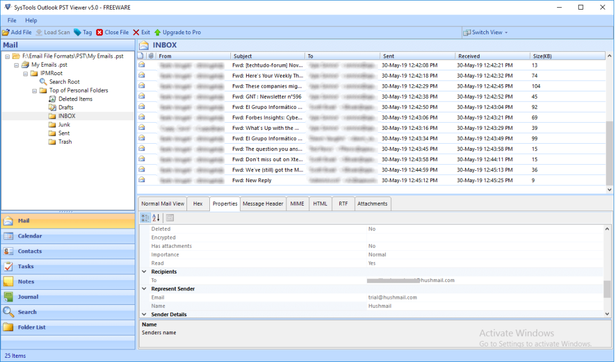Click the envelope icon for 'Here's Your Weekly' email

point(142,75)
